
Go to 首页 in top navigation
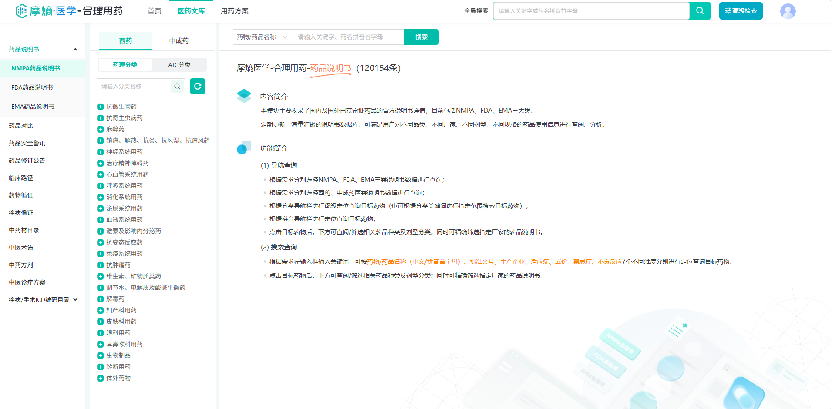coord(154,11)
